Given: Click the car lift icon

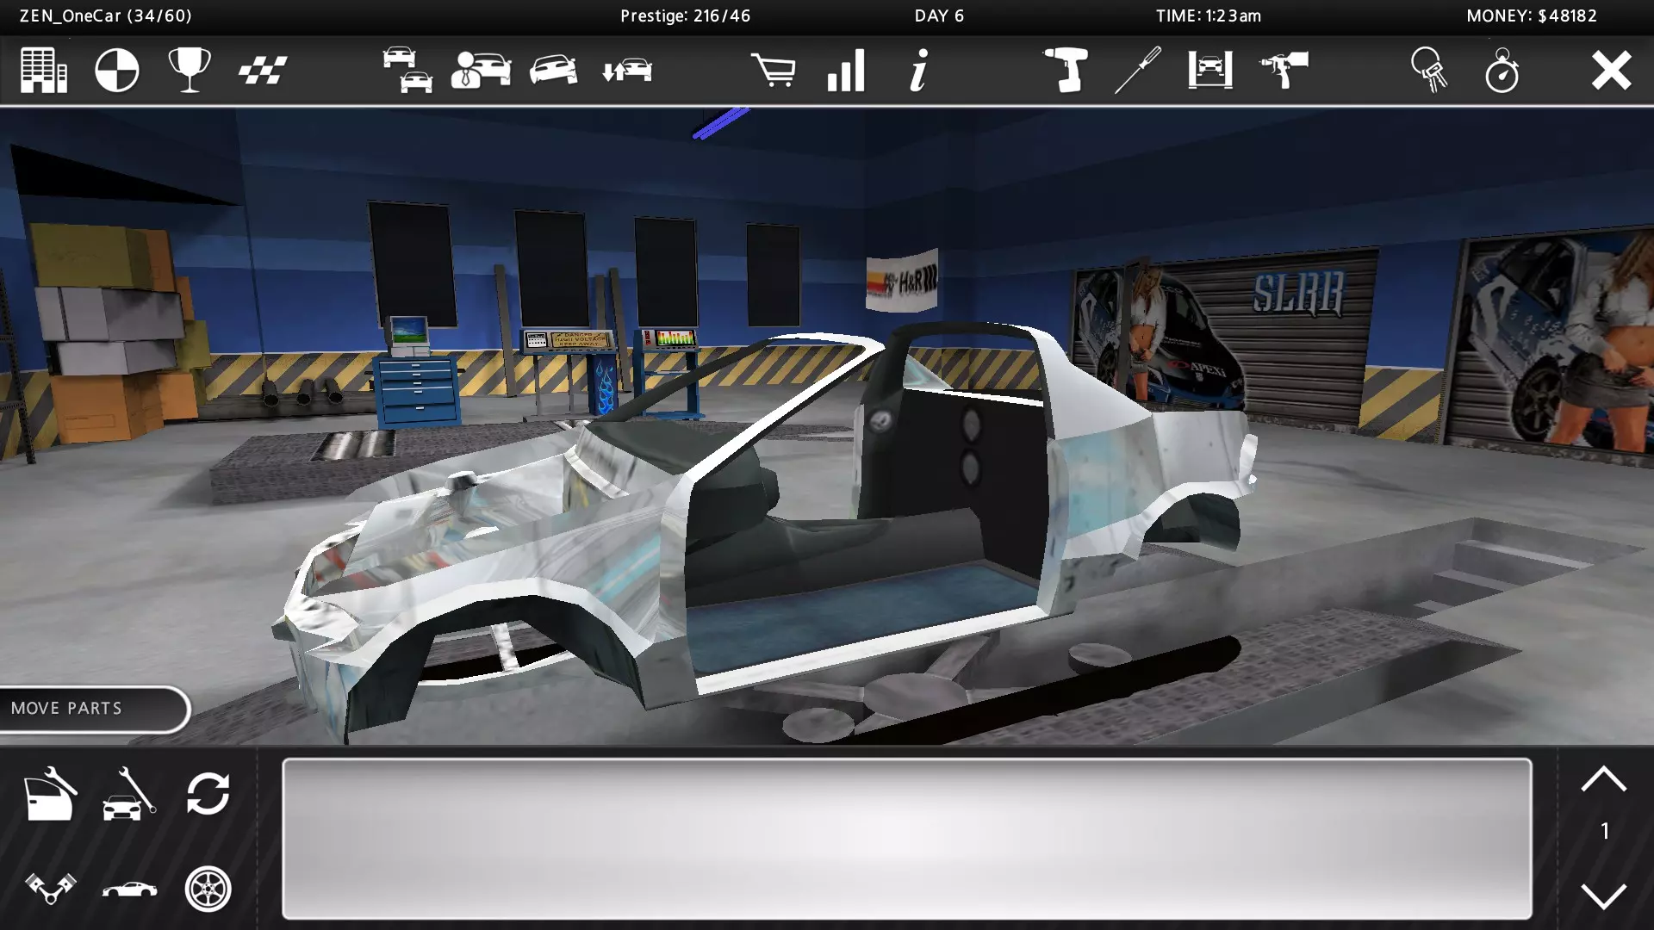Looking at the screenshot, I should pos(1210,71).
